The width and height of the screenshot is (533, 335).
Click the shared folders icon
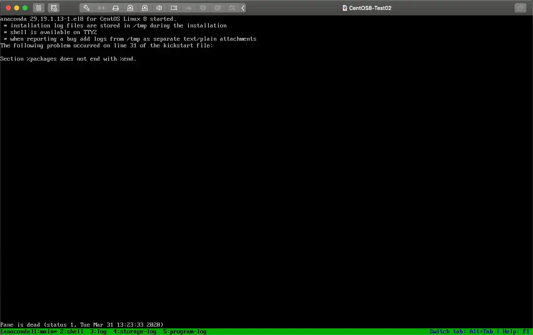(x=232, y=8)
